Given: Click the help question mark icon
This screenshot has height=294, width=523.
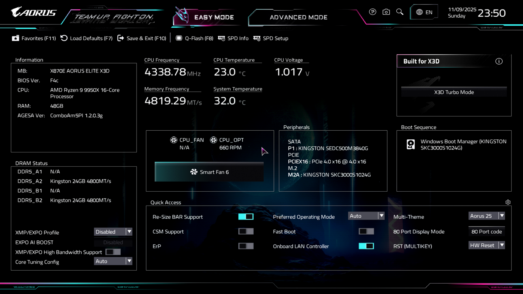Looking at the screenshot, I should 372,12.
